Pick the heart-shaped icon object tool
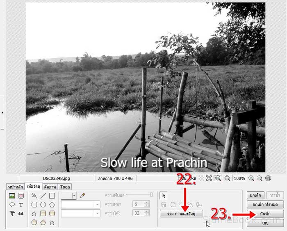This screenshot has width=287, height=231. coord(21,196)
